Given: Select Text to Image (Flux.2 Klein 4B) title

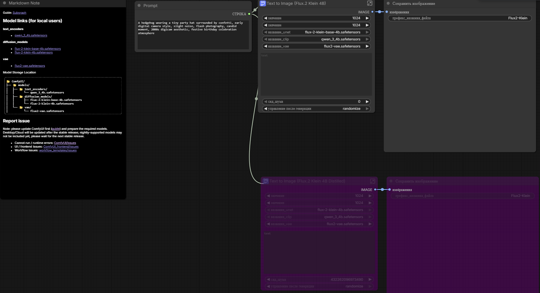Looking at the screenshot, I should pos(295,3).
